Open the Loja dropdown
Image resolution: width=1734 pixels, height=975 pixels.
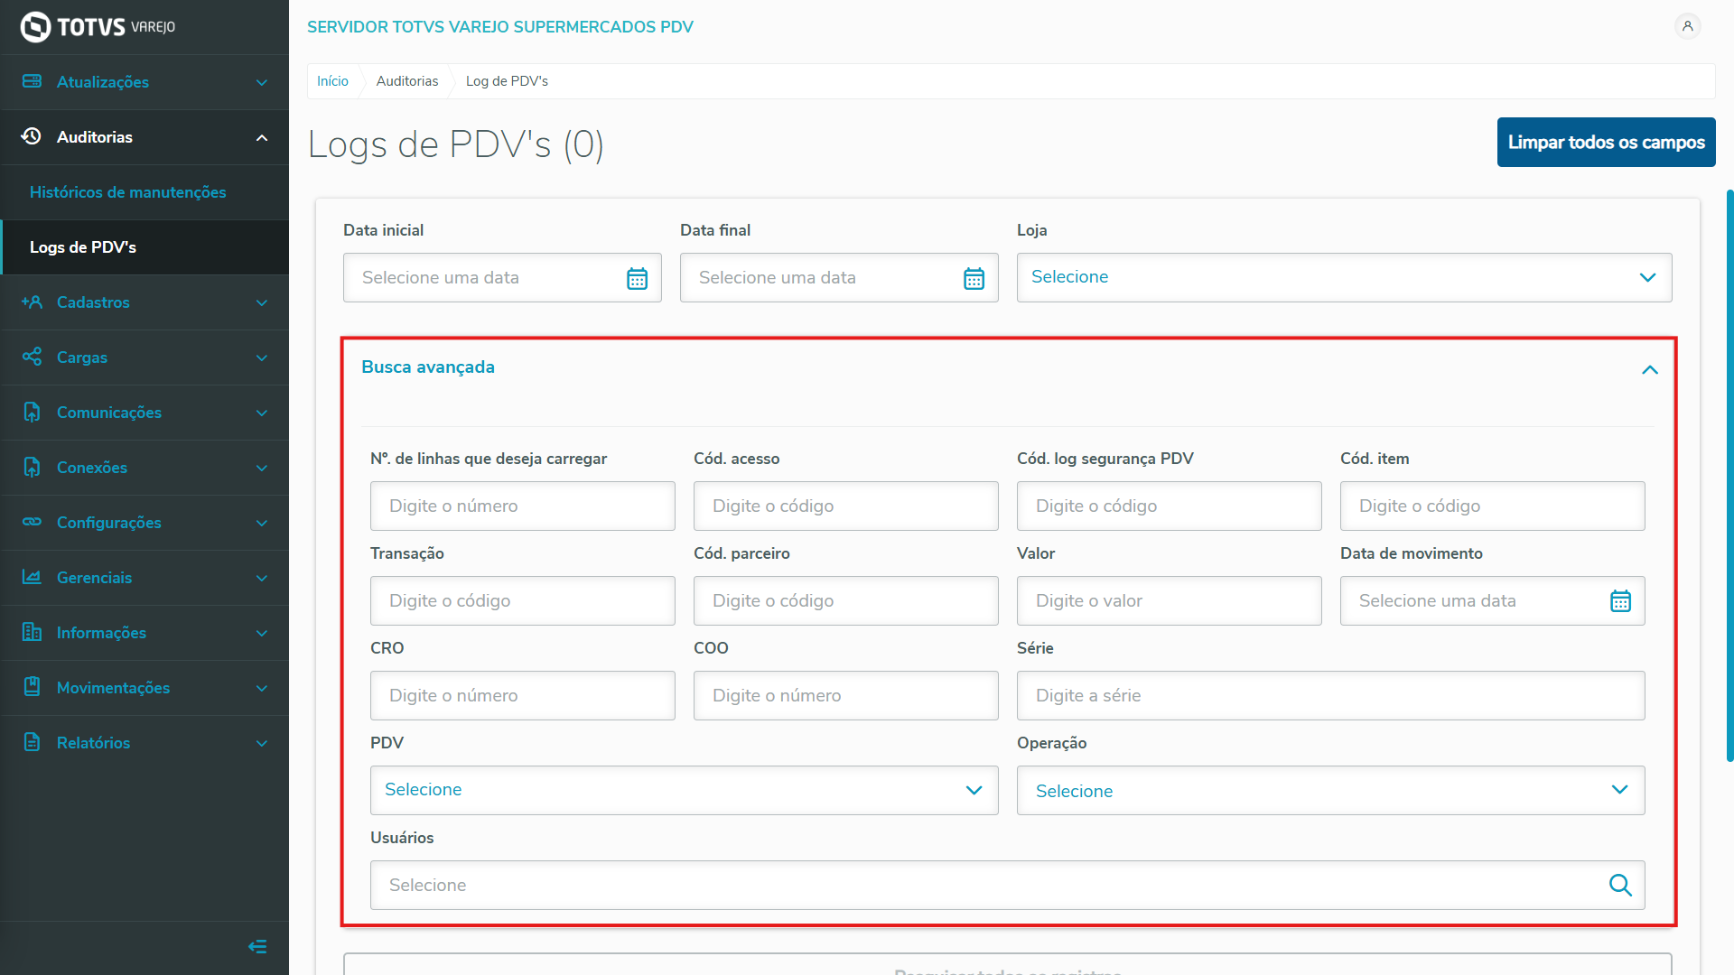[x=1344, y=277]
